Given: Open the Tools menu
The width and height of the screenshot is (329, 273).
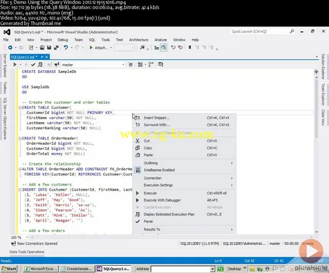Looking at the screenshot, I should (105, 40).
